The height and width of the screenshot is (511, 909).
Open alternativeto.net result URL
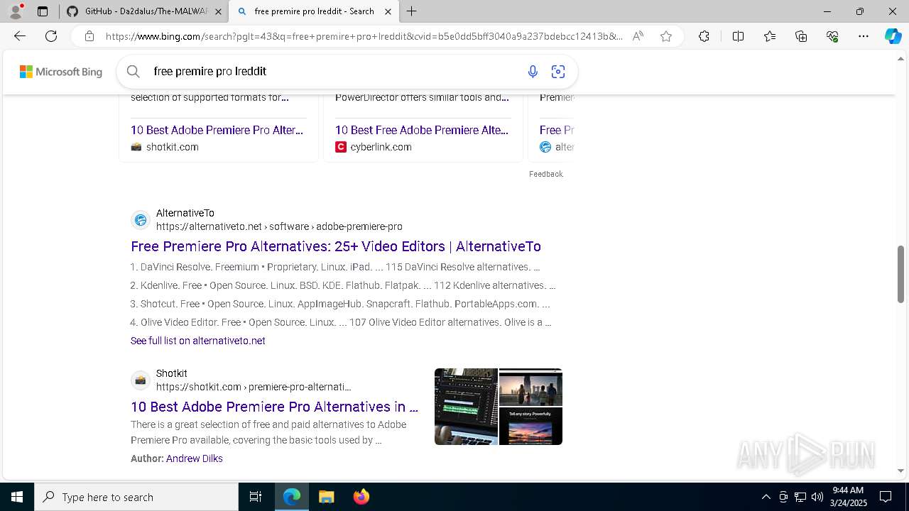coord(279,226)
